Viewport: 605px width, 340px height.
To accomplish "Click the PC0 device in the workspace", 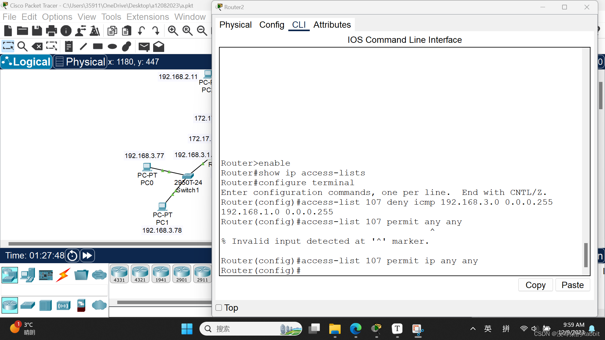I will pos(147,167).
